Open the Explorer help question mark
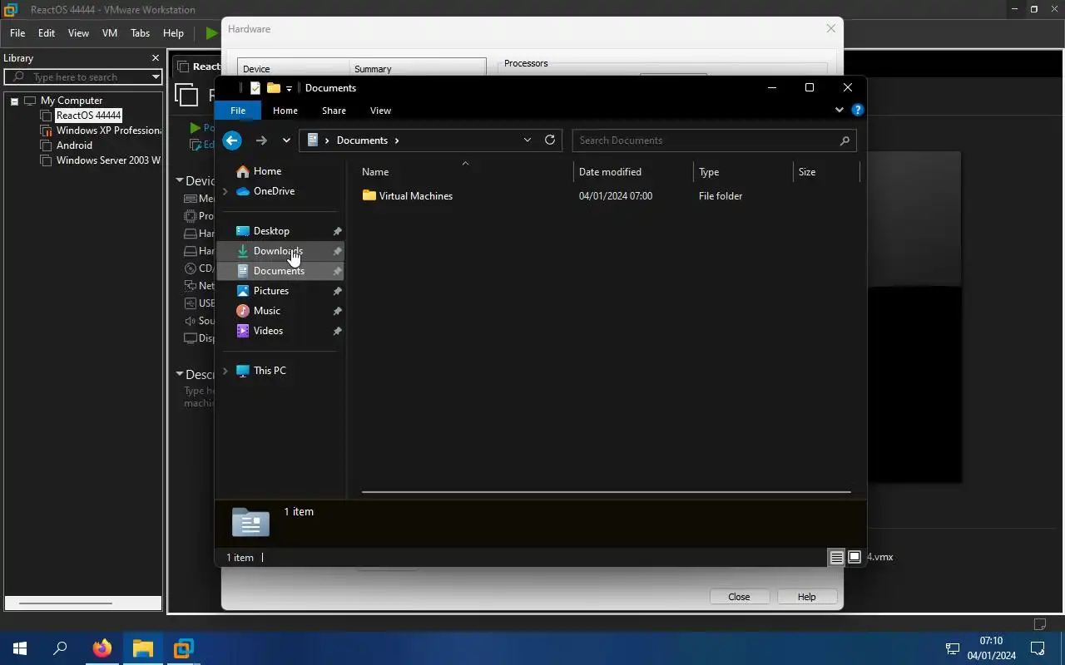Viewport: 1065px width, 665px height. [858, 110]
